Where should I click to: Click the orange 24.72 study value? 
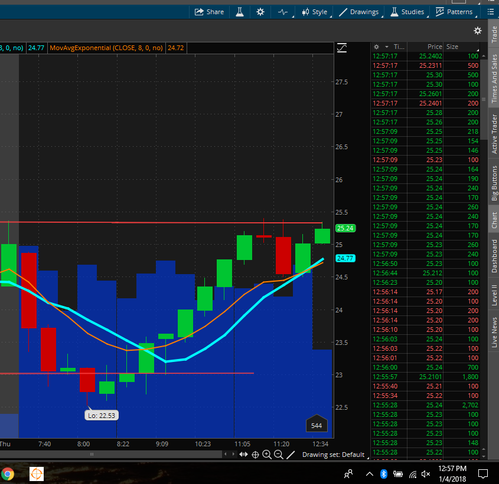pos(175,48)
